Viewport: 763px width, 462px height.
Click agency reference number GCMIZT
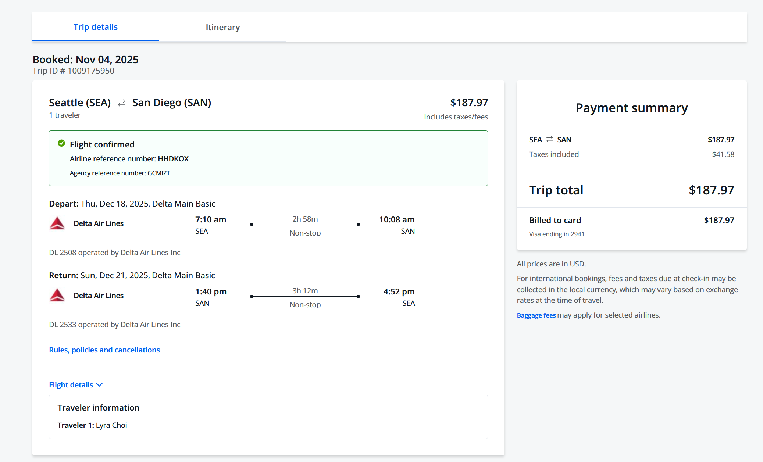tap(158, 173)
